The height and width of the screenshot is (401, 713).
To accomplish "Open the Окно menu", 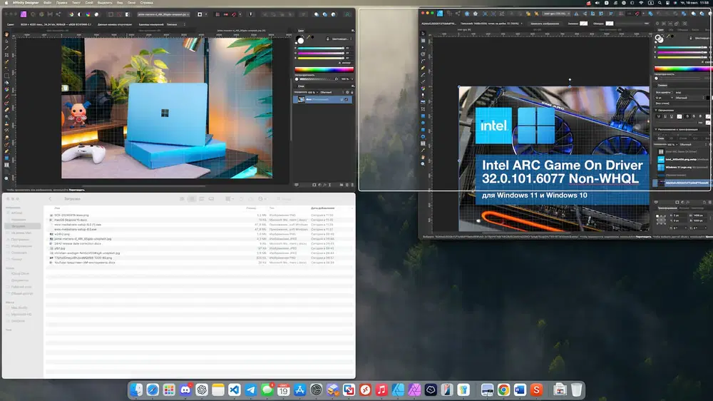I will coord(131,3).
